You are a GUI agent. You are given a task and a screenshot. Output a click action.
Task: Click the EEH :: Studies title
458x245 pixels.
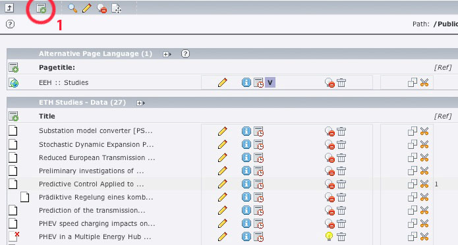64,82
